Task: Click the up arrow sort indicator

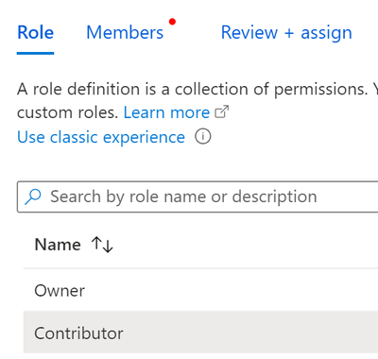Action: coord(96,243)
